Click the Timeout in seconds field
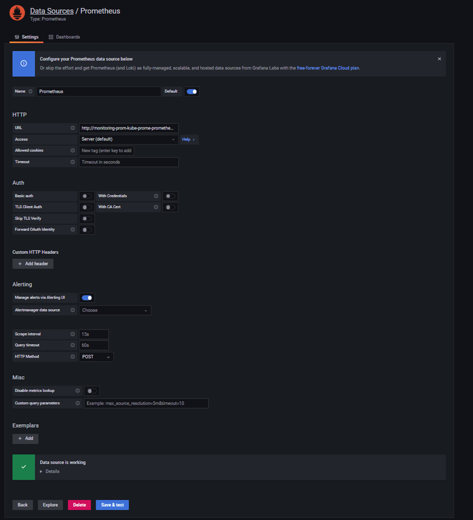Screen dimensions: 473x520 129,162
